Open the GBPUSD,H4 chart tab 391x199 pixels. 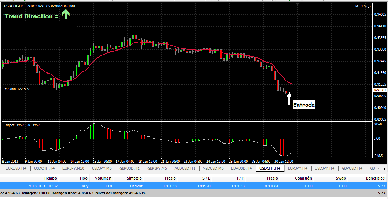coord(352,168)
